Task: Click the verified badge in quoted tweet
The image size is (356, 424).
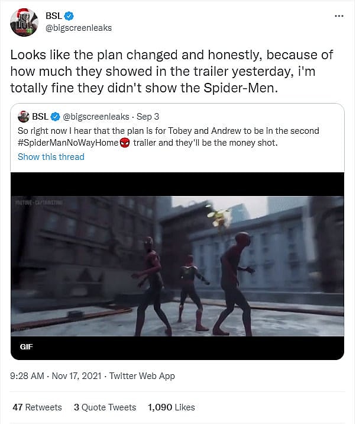Action: point(56,116)
